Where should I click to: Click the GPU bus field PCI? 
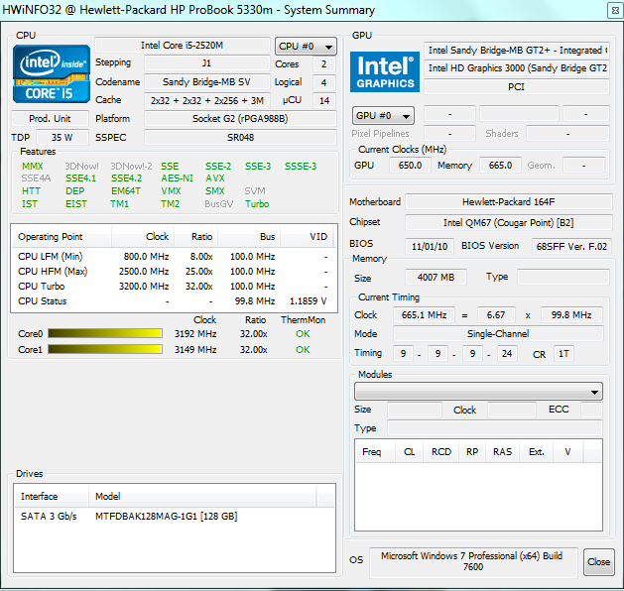(517, 86)
